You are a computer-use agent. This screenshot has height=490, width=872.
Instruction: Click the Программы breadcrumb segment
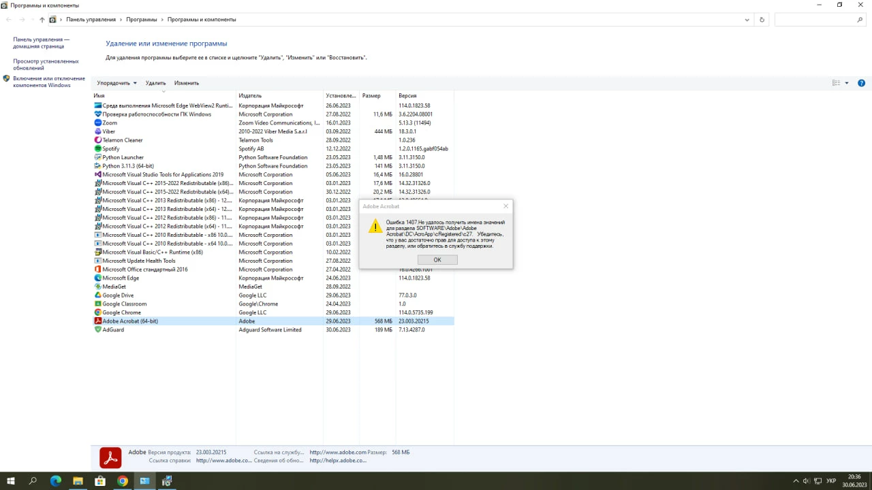(x=141, y=20)
